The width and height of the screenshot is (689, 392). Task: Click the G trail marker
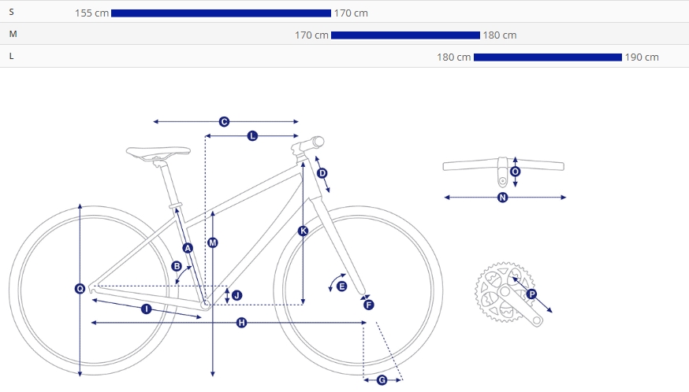382,380
